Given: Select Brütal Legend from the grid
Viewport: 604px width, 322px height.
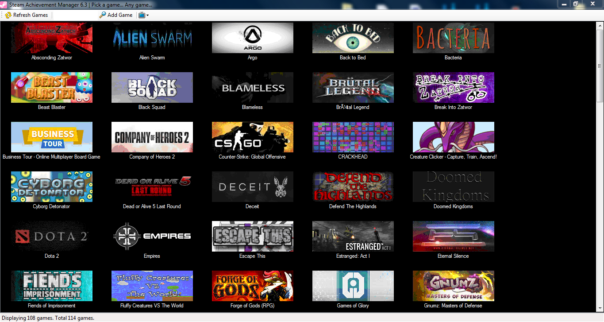Looking at the screenshot, I should pos(353,87).
